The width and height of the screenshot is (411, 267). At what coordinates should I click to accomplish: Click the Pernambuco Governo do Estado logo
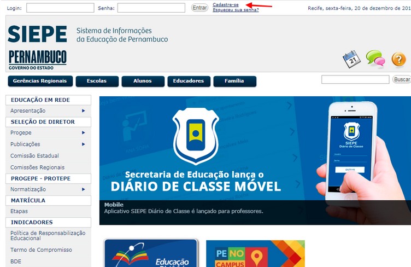click(x=38, y=60)
